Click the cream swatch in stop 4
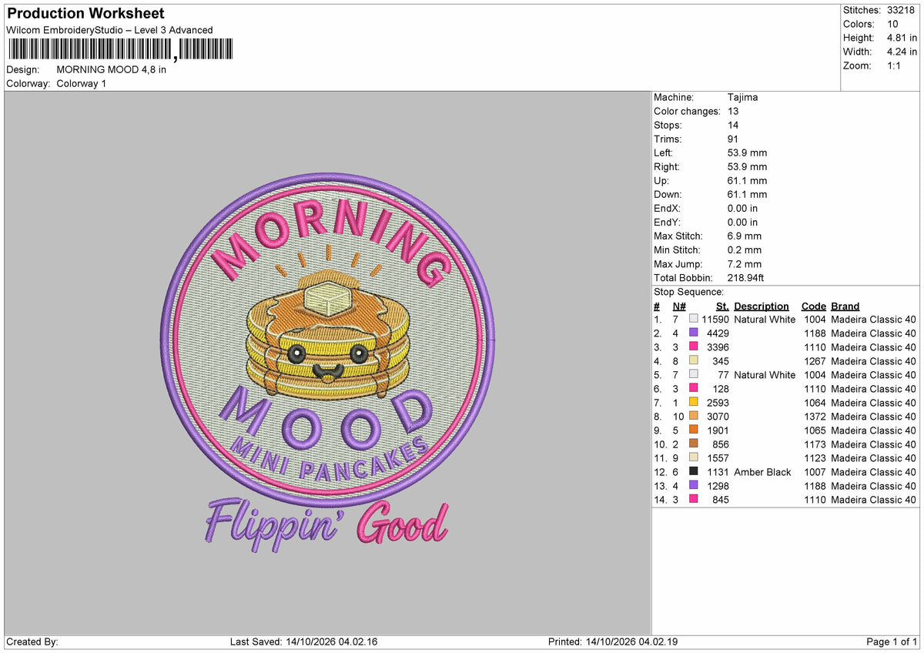Image resolution: width=924 pixels, height=653 pixels. tap(694, 361)
